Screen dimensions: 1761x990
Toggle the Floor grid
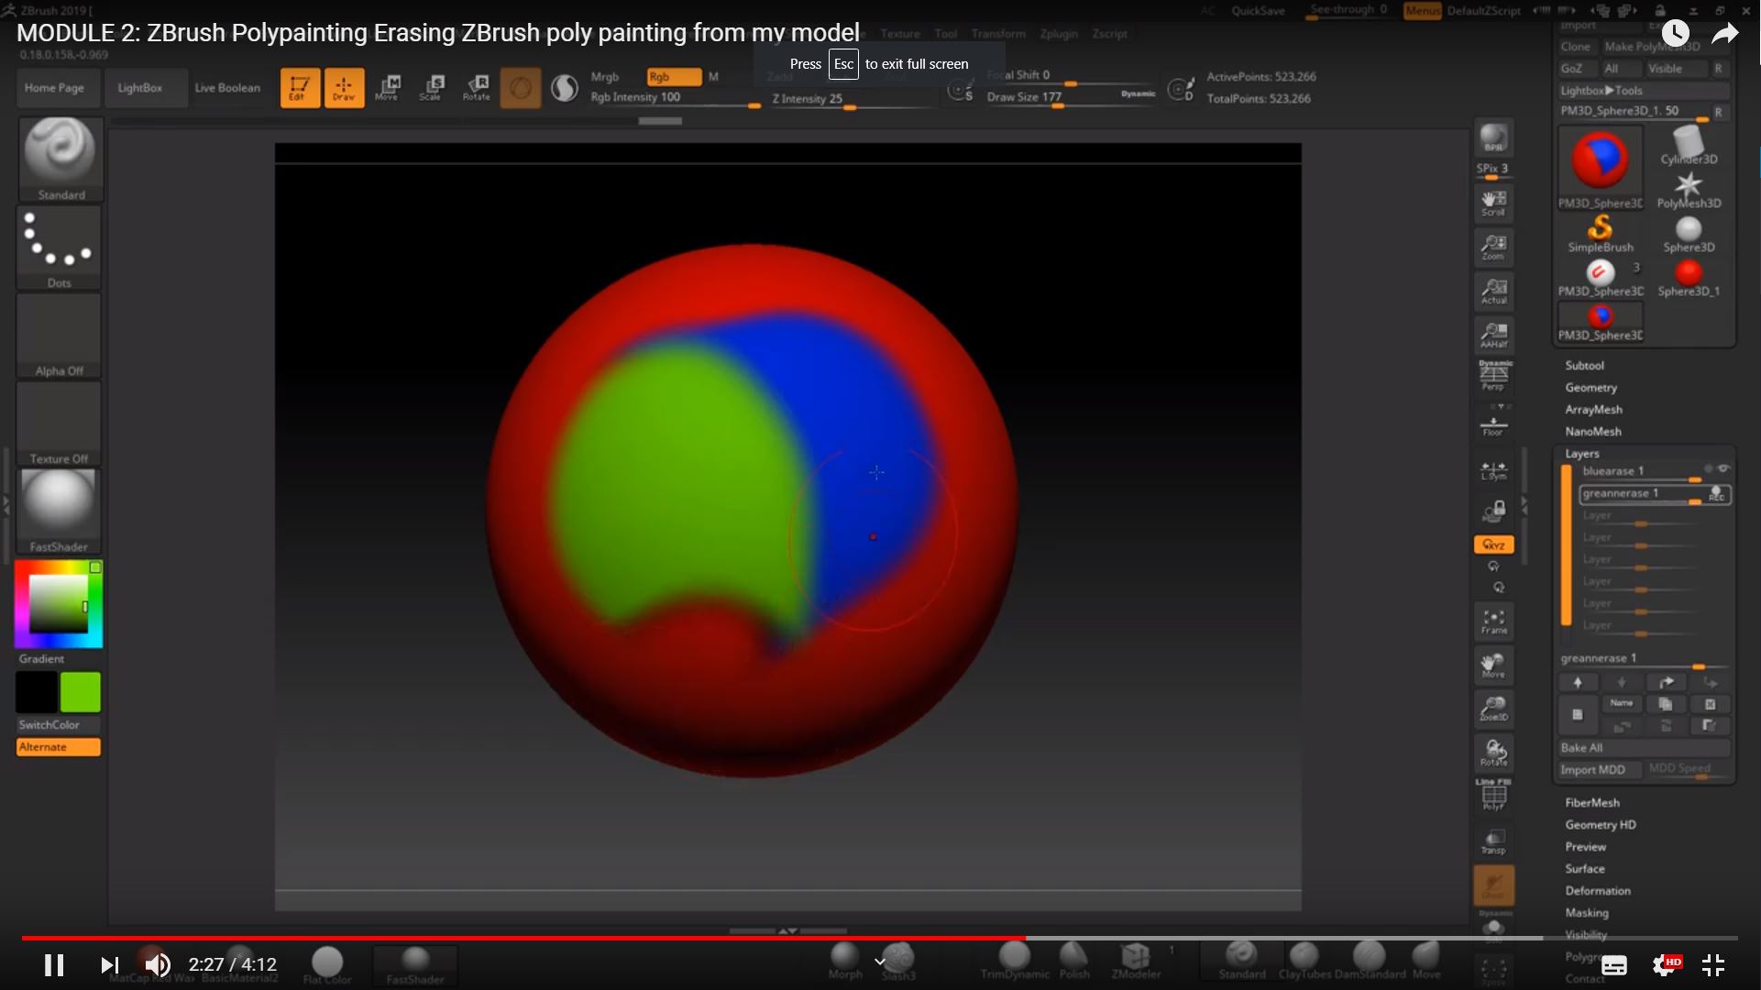(x=1493, y=423)
